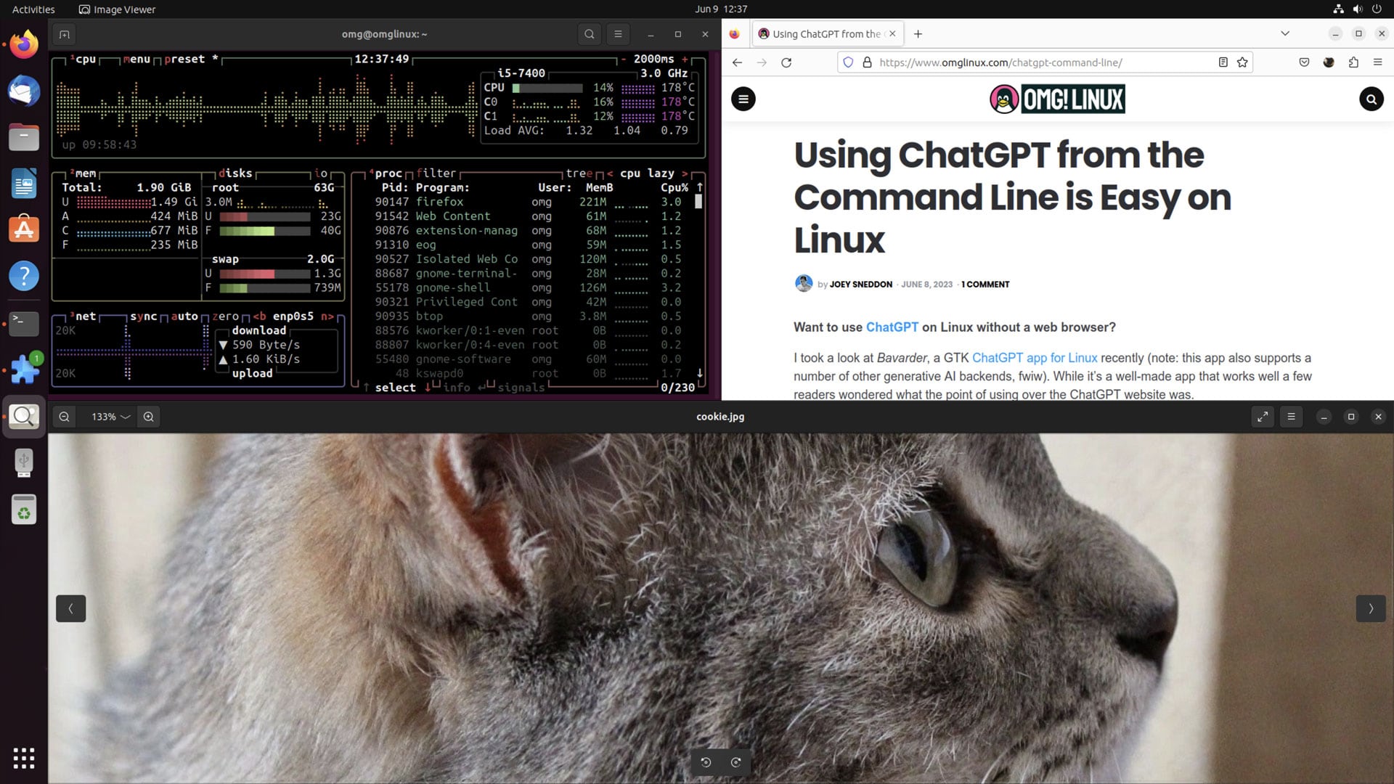
Task: Toggle the btop net auto scaling option
Action: click(184, 317)
